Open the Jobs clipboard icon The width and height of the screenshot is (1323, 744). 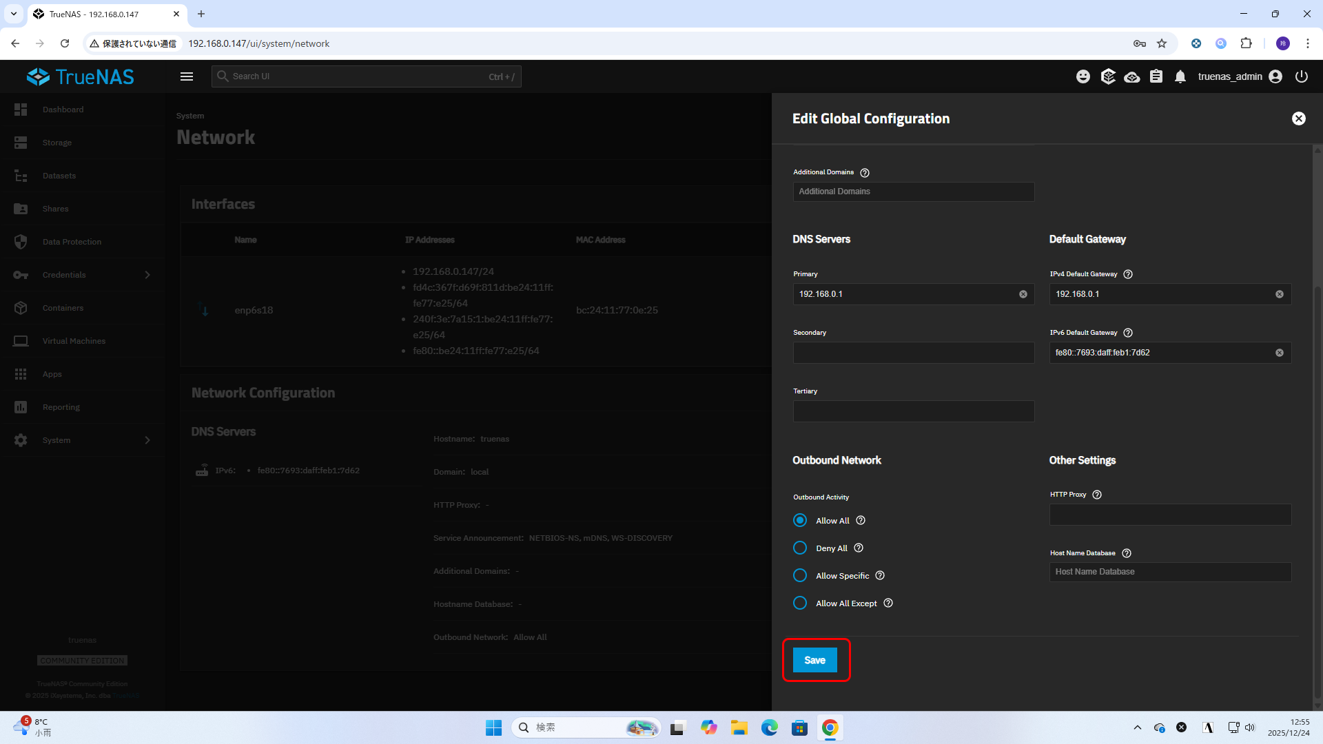click(x=1156, y=76)
